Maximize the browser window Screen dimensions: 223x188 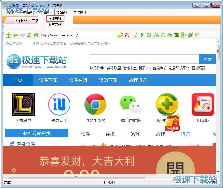[206, 5]
